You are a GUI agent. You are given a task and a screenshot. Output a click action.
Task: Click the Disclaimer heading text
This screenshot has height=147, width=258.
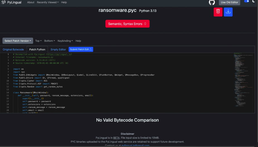(x=127, y=134)
